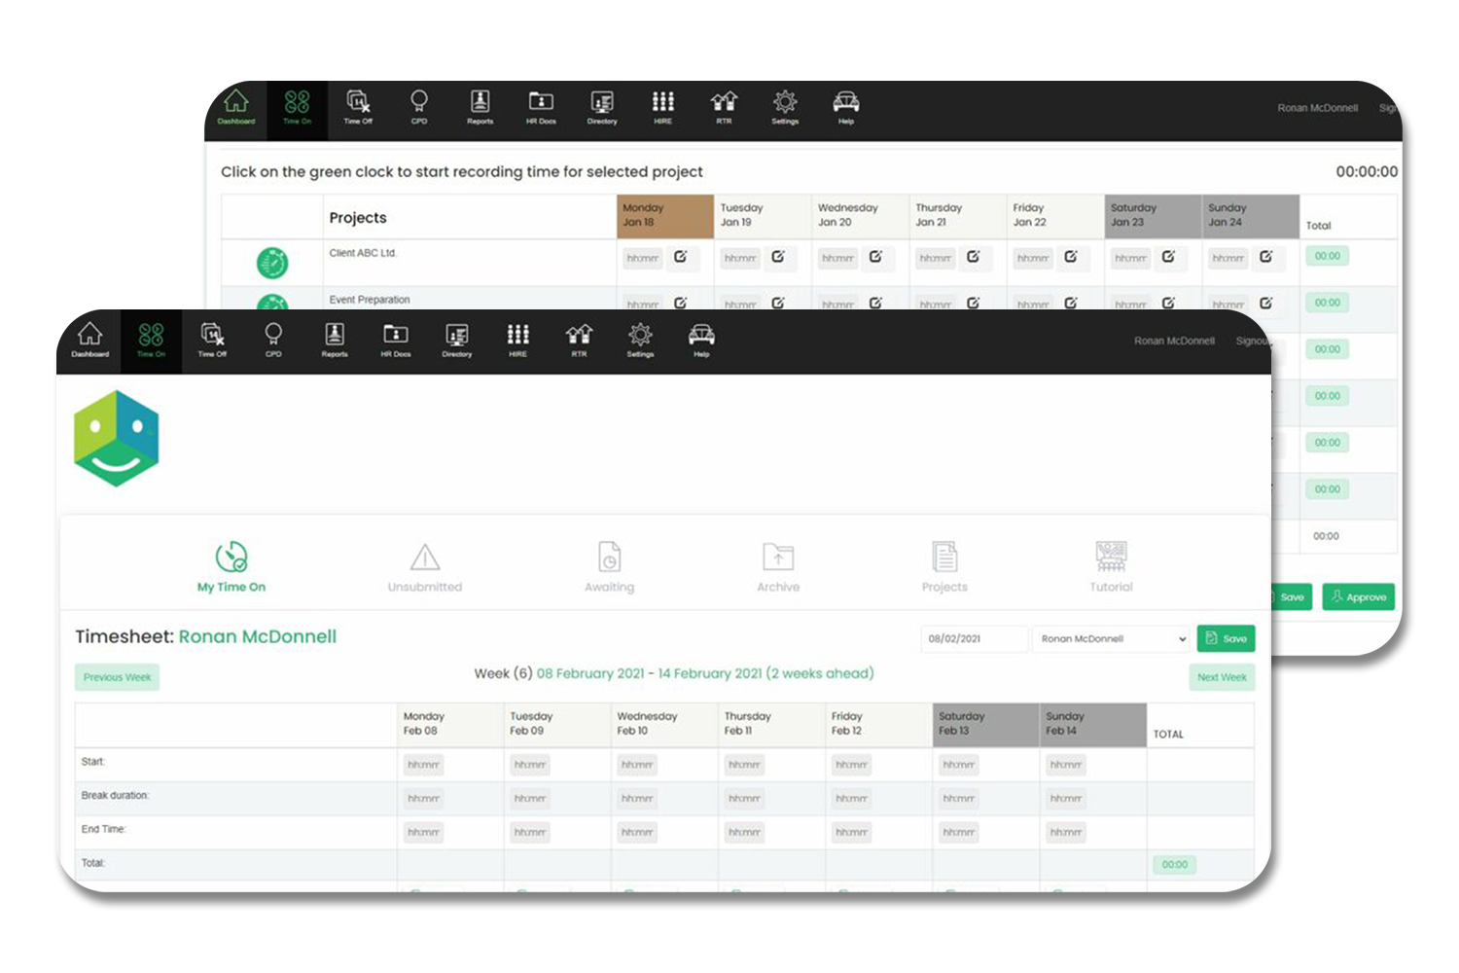Click Ronan McDonnell username in back window

pos(1317,108)
